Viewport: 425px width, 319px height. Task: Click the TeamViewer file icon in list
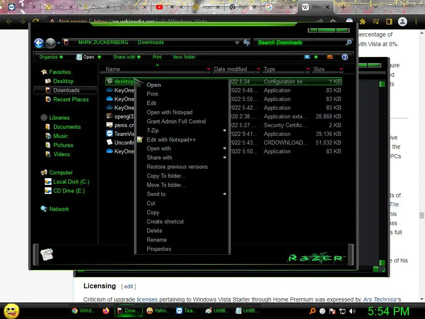pyautogui.click(x=110, y=133)
